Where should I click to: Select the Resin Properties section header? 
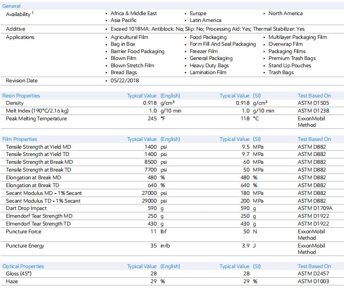click(21, 96)
